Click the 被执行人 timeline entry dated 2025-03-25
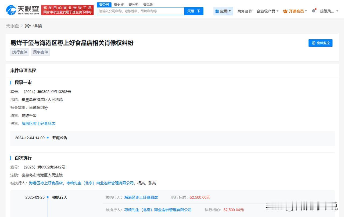Viewport: 344px width, 217px height. (x=60, y=197)
